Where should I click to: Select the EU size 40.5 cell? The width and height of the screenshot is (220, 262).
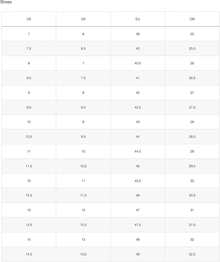click(138, 63)
